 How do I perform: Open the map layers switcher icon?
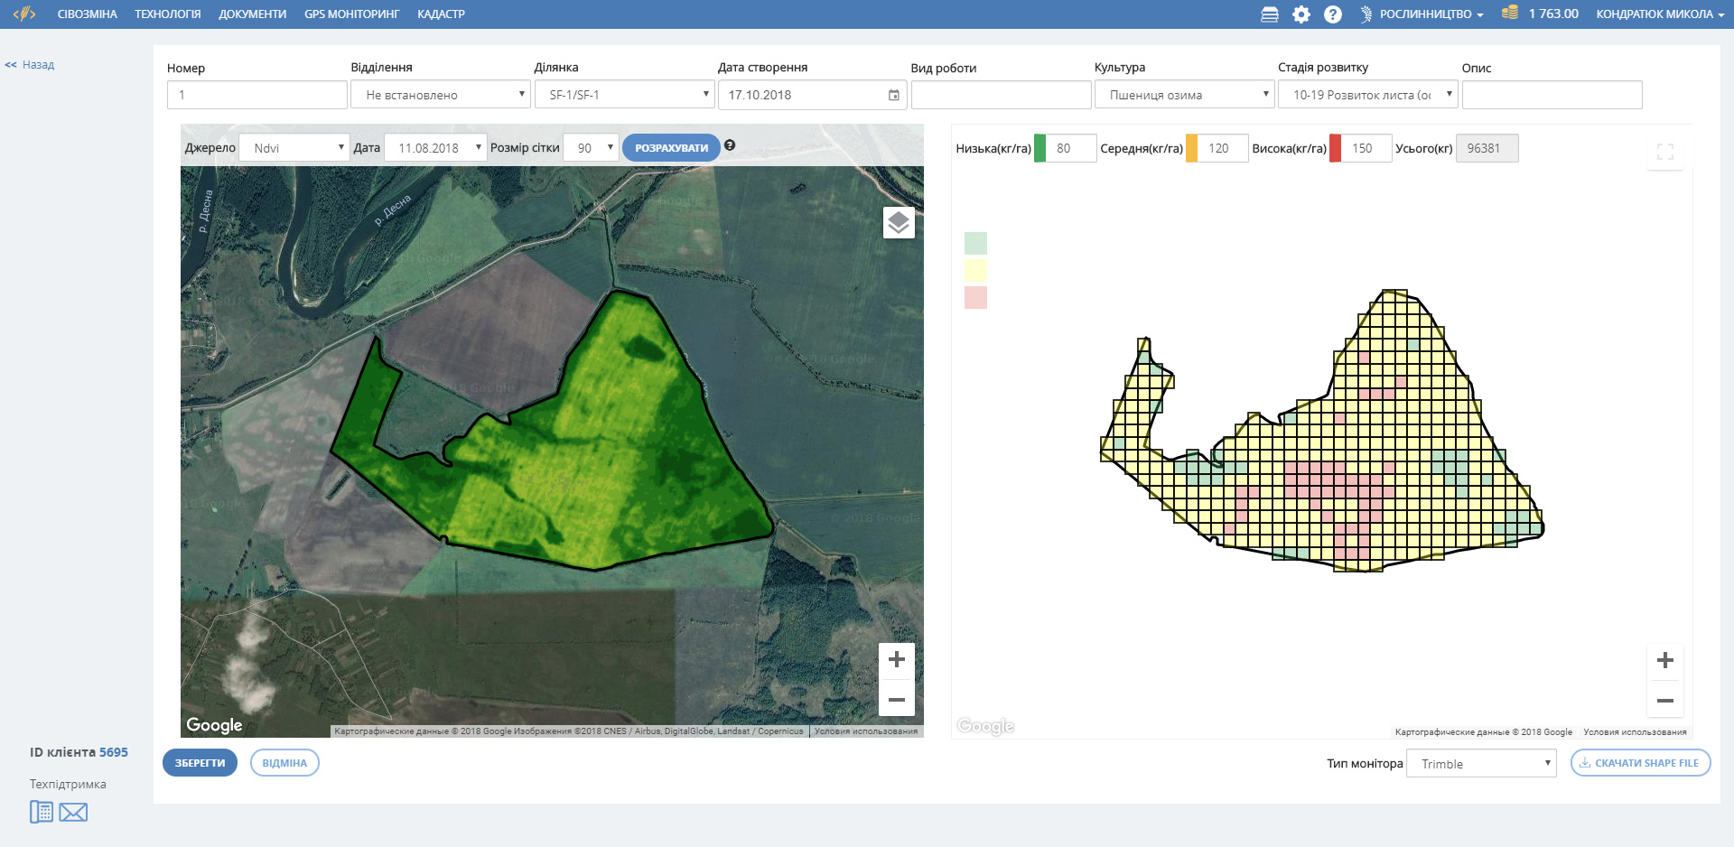[898, 222]
